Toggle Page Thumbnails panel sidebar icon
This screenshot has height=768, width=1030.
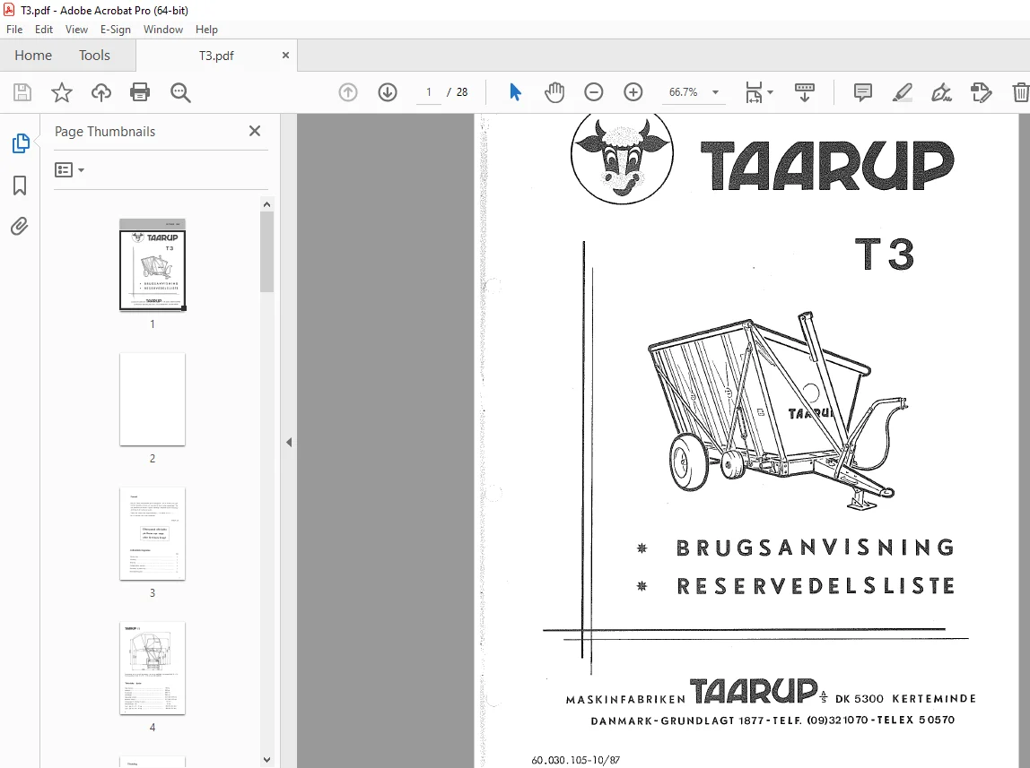[x=21, y=143]
